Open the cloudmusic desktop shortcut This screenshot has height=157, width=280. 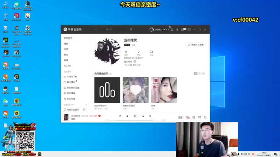pyautogui.click(x=16, y=17)
